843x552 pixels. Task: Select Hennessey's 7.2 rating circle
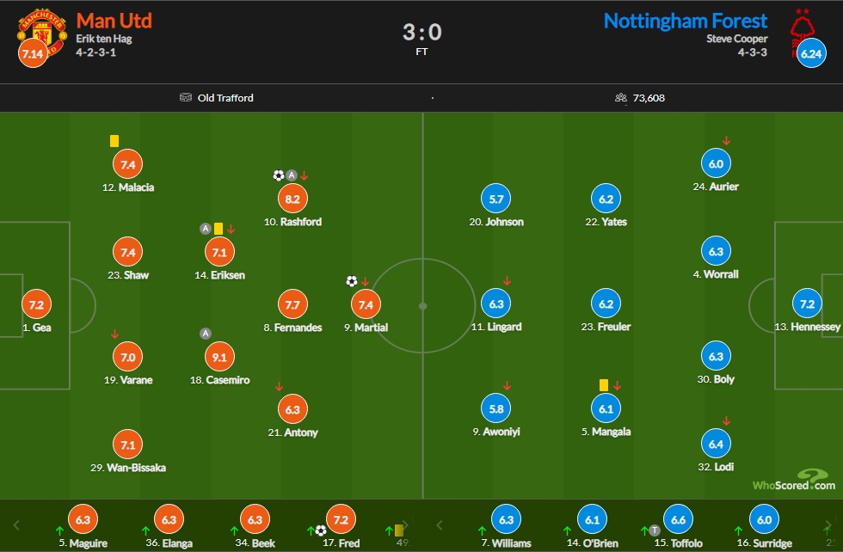[807, 304]
